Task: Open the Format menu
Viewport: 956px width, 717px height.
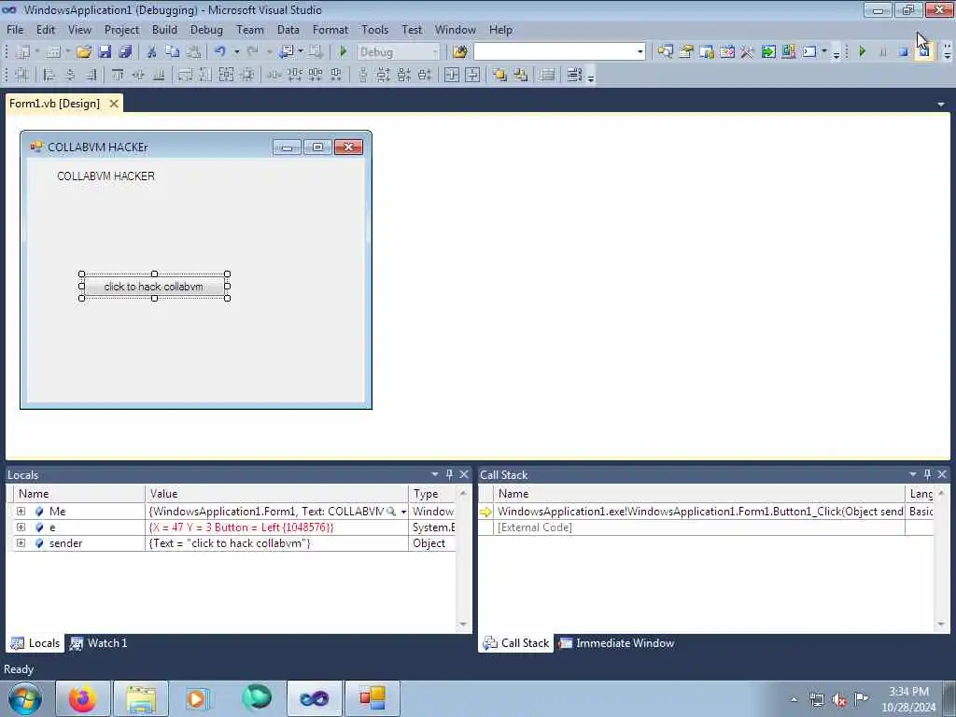Action: (330, 30)
